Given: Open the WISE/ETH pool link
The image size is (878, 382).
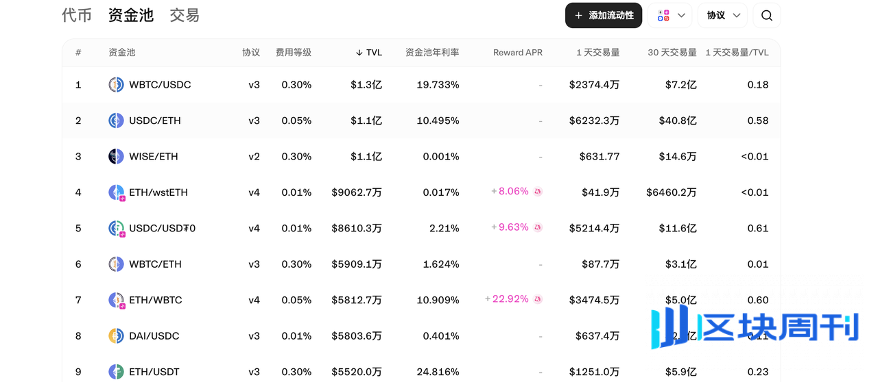Looking at the screenshot, I should pos(154,157).
